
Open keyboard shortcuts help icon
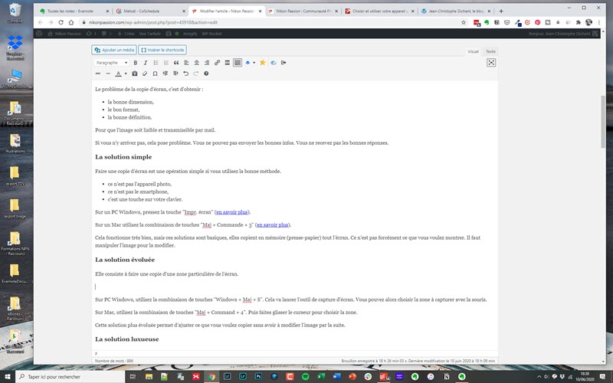pyautogui.click(x=206, y=74)
